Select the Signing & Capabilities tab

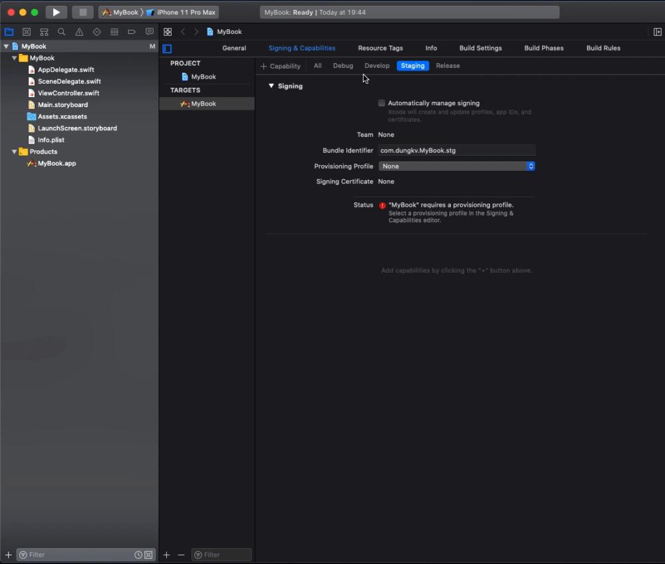pos(302,48)
